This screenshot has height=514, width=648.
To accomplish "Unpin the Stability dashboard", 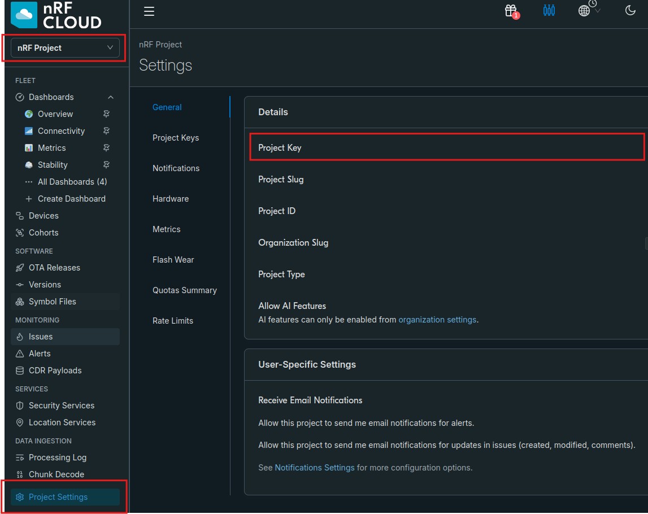I will [106, 165].
